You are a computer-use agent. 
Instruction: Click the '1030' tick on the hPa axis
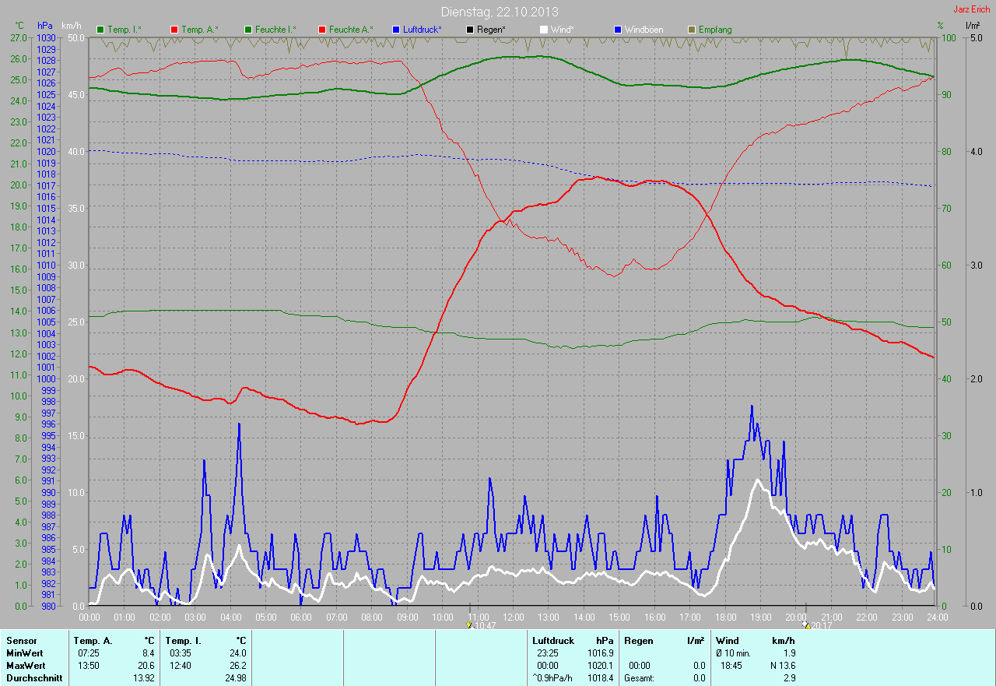pos(47,37)
